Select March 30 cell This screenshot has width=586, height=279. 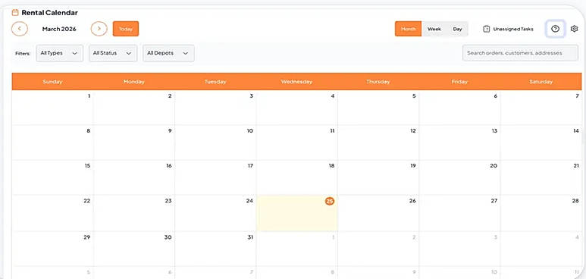coord(134,249)
